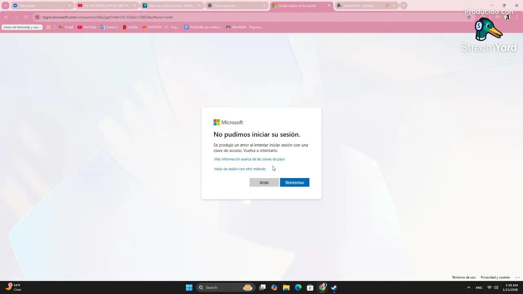Click the site information icon in address bar

38,17
